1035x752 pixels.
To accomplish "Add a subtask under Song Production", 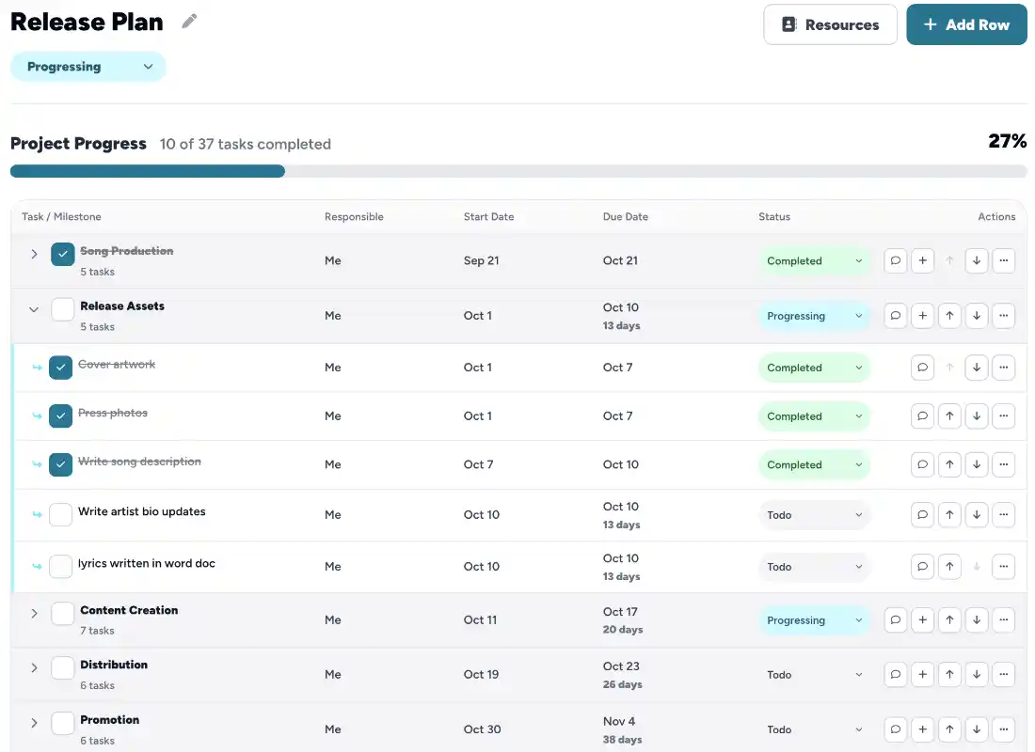I will pyautogui.click(x=922, y=260).
